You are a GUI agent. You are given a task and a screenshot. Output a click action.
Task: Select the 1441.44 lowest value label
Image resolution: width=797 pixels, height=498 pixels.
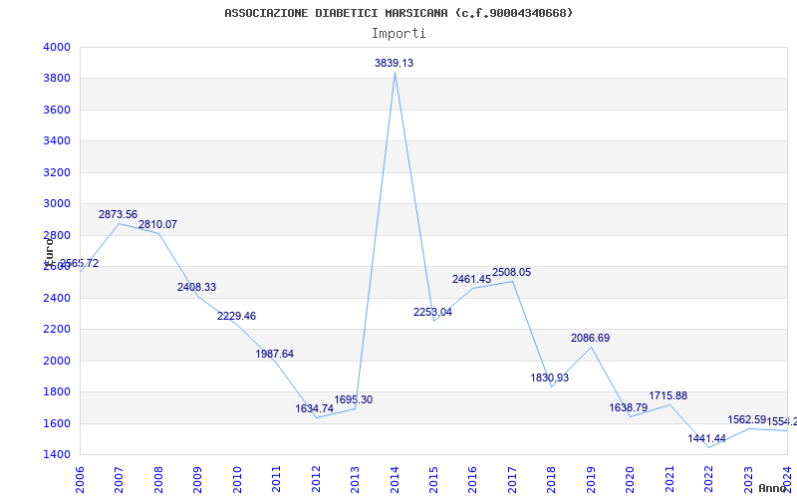pyautogui.click(x=707, y=438)
